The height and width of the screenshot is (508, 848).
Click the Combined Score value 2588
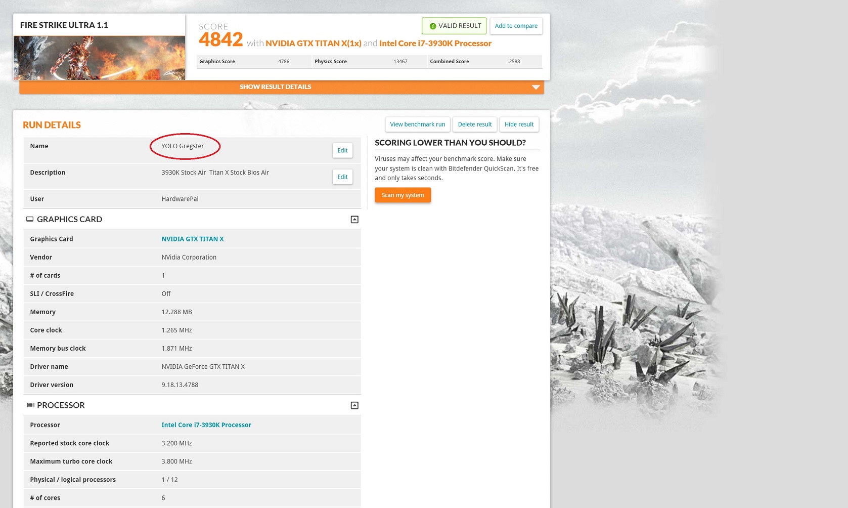pos(514,62)
